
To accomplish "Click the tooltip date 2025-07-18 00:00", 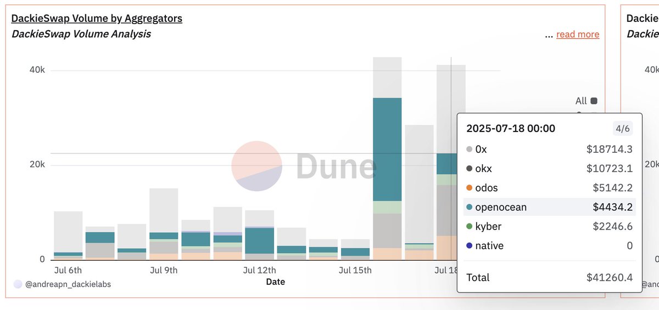I will [x=511, y=129].
